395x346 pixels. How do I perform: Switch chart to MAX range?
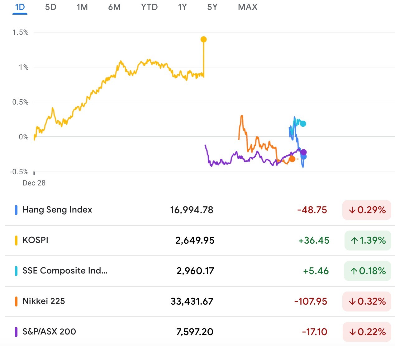click(248, 7)
